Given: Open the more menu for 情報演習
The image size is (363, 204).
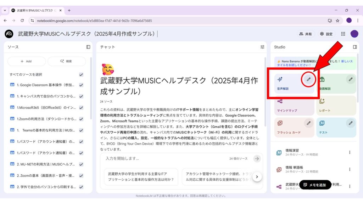Looking at the screenshot, I should coord(350,152).
